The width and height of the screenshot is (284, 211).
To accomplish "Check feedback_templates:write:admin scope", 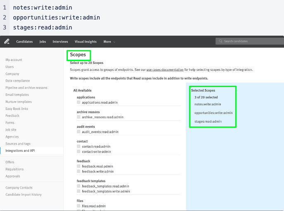I will (x=79, y=191).
